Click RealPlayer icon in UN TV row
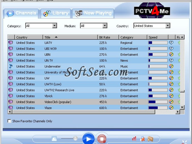This screenshot has height=144, width=192. [171, 60]
